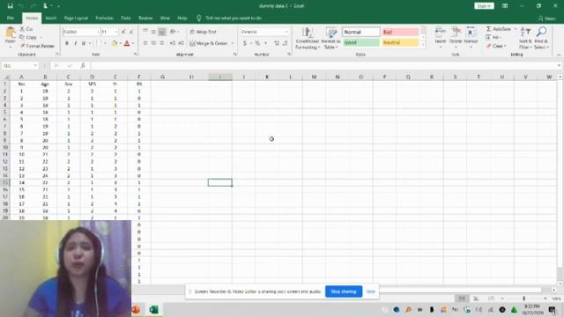This screenshot has width=564, height=317.
Task: Toggle Center horizontal alignment
Action: pos(153,43)
